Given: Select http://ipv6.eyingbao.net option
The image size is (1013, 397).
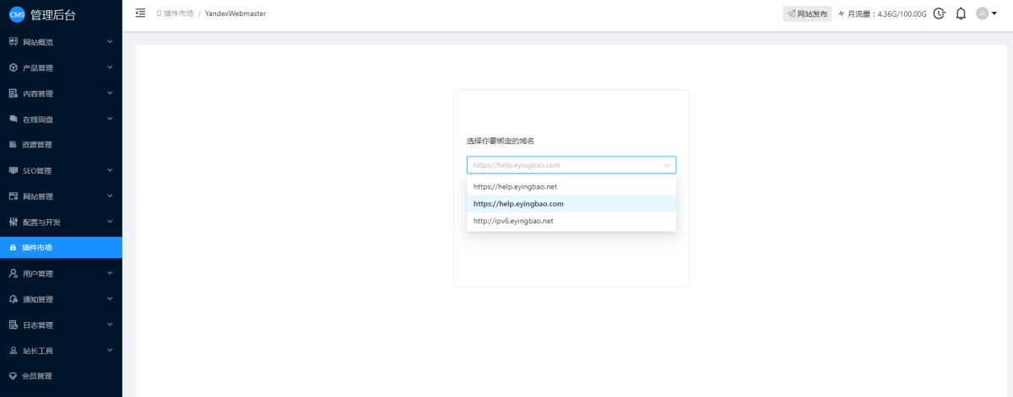Looking at the screenshot, I should (x=572, y=221).
